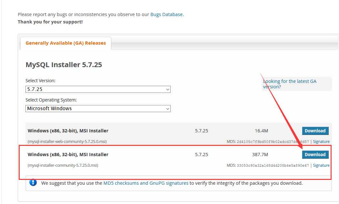Follow the 'Looking for the latest GA version?' link
The image size is (339, 204).
point(290,84)
